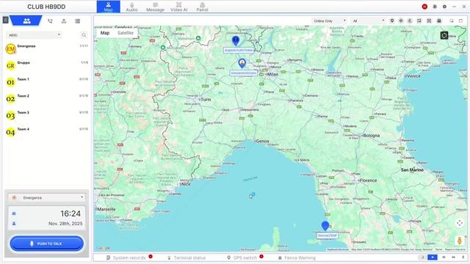470x264 pixels.
Task: Open the organization tree icon in left panel
Action: pyautogui.click(x=64, y=21)
